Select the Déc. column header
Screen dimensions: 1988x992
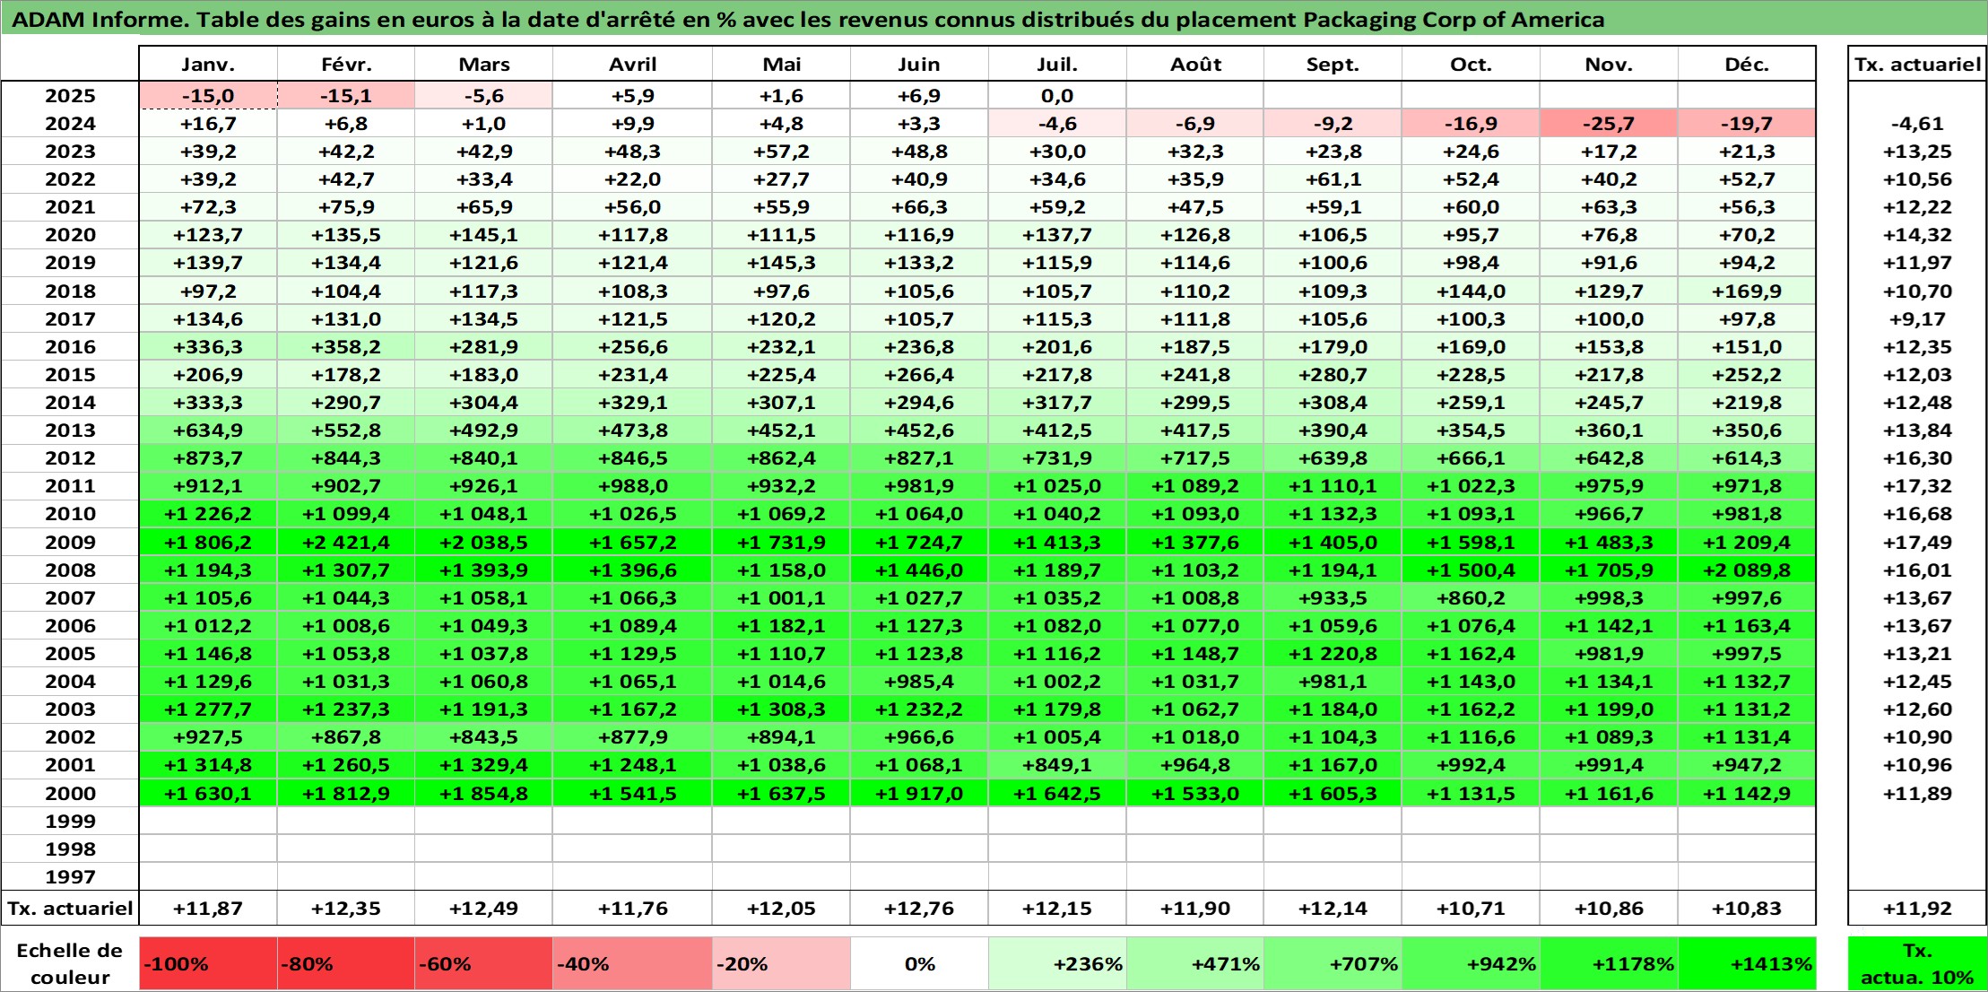1747,64
